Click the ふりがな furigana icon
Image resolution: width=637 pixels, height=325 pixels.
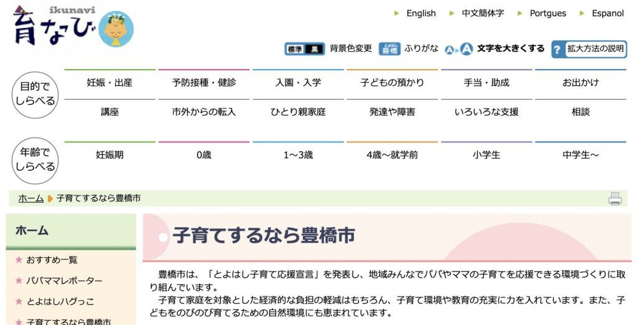(389, 49)
